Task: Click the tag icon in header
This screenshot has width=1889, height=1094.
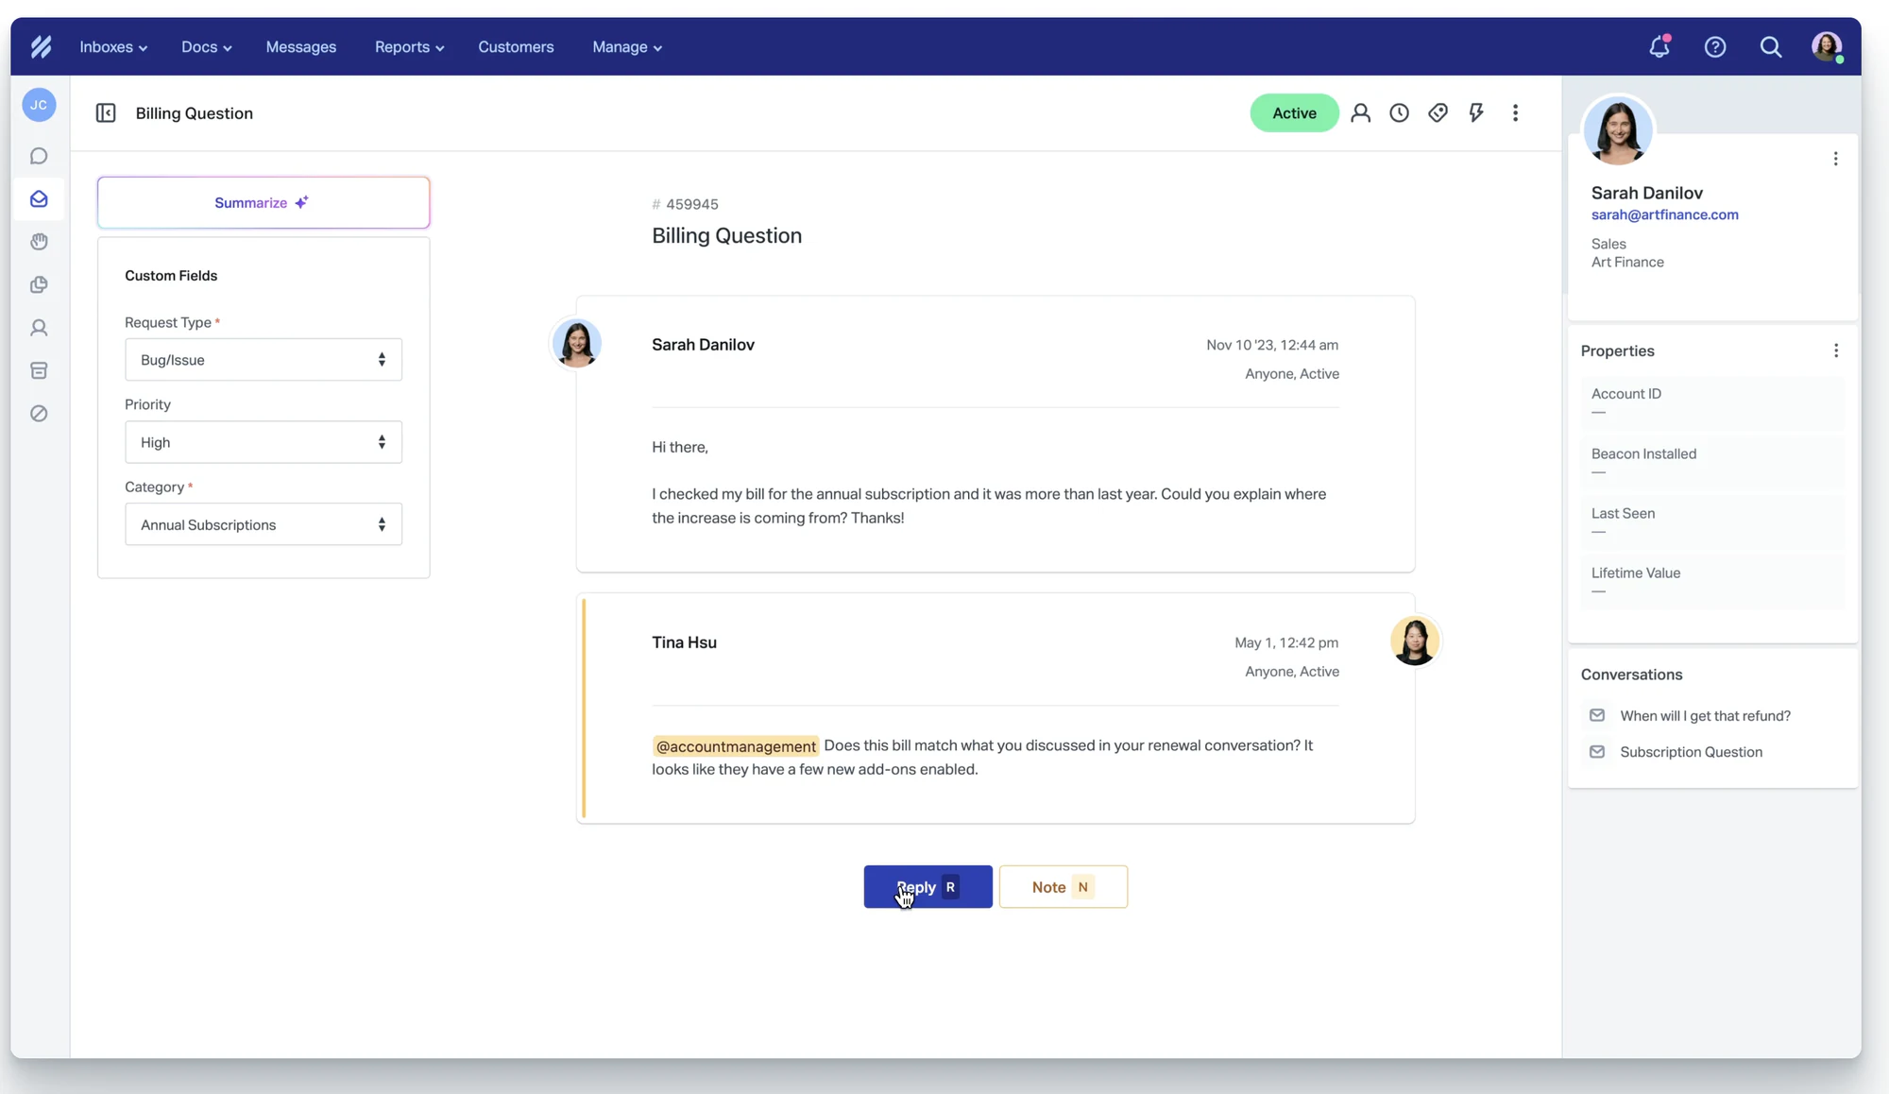Action: 1438,113
